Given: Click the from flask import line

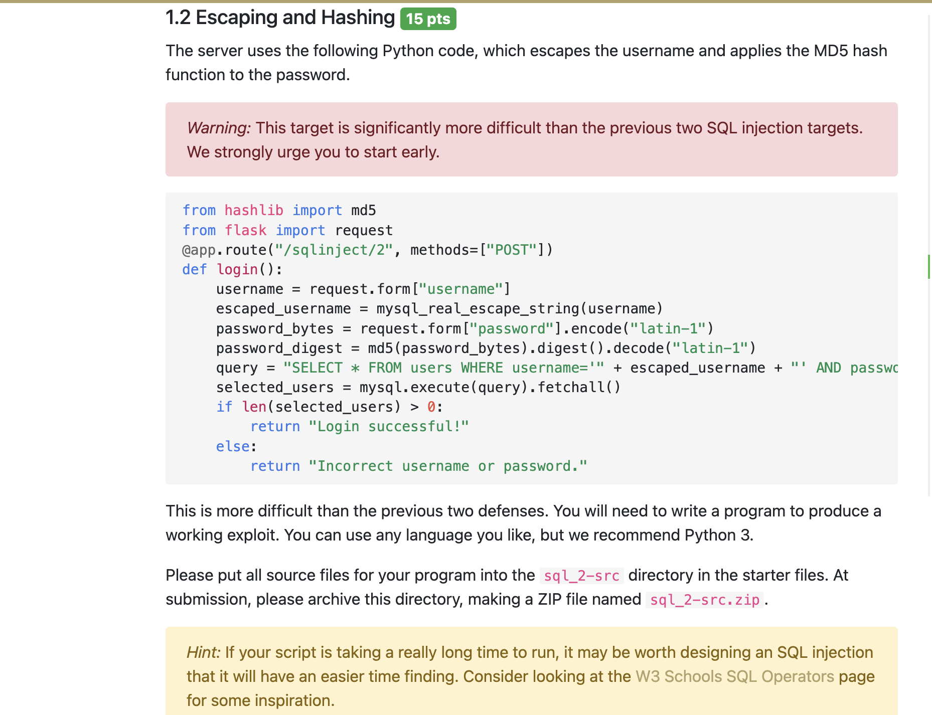Looking at the screenshot, I should [287, 230].
